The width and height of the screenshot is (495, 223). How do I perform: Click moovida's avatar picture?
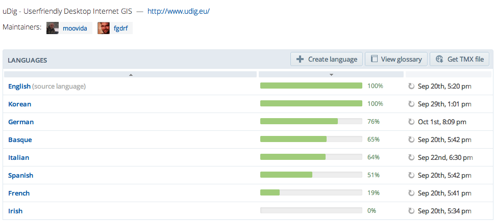click(53, 28)
